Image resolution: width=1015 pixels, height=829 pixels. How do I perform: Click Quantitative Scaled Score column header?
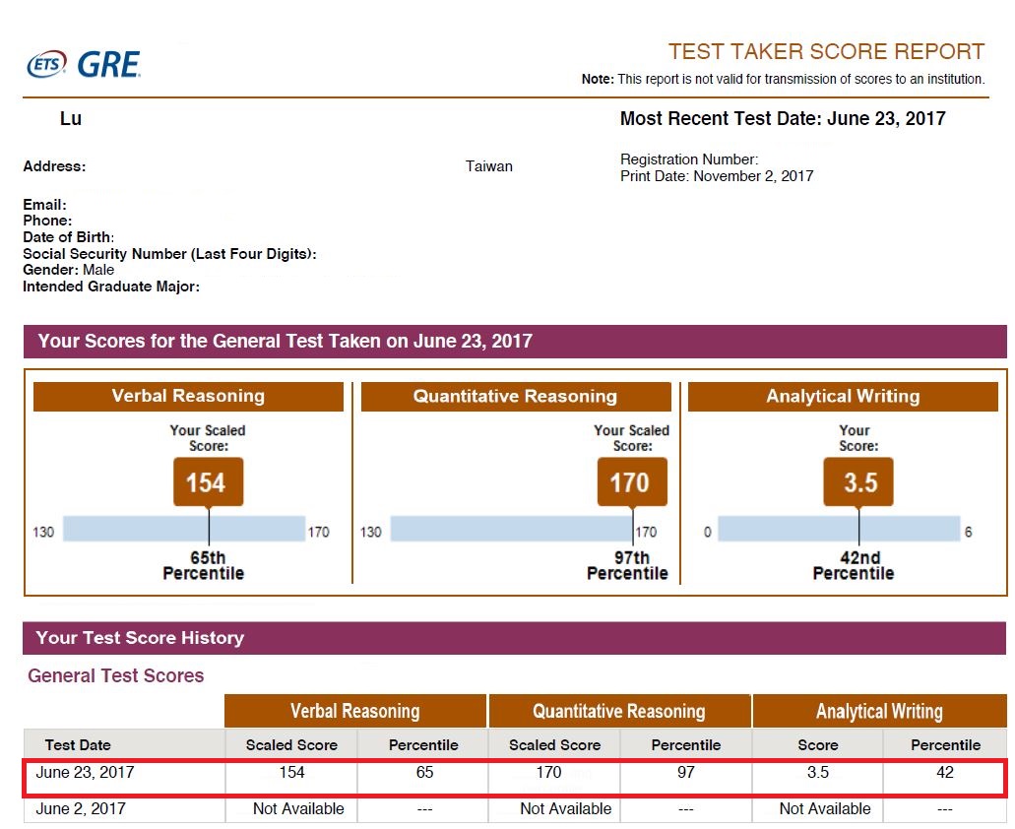[x=554, y=745]
